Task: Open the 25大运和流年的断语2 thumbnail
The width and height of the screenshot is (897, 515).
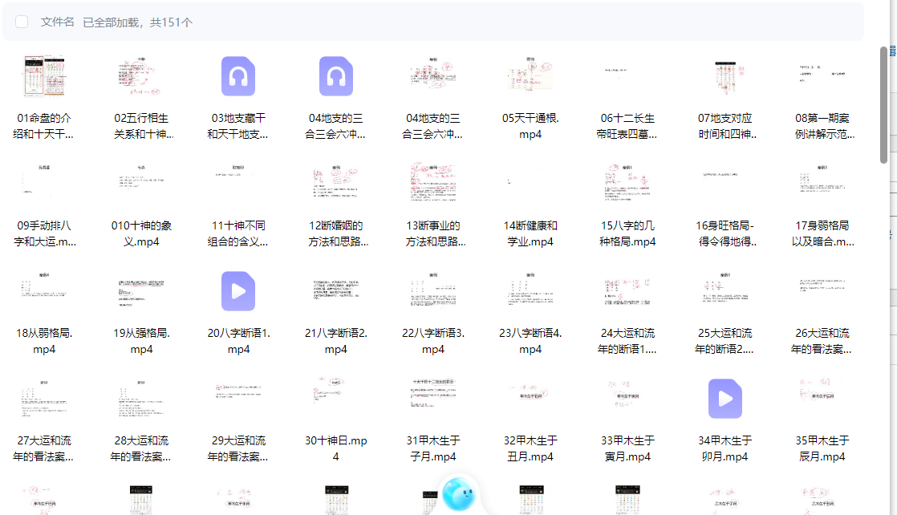Action: tap(724, 291)
